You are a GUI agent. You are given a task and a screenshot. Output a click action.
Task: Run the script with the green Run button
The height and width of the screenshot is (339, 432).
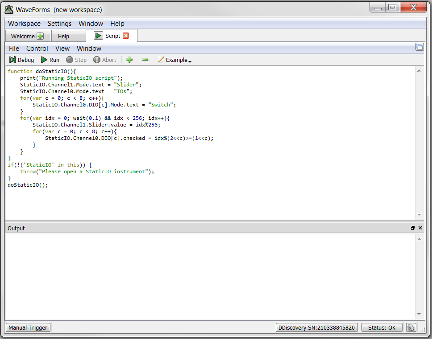pos(50,60)
